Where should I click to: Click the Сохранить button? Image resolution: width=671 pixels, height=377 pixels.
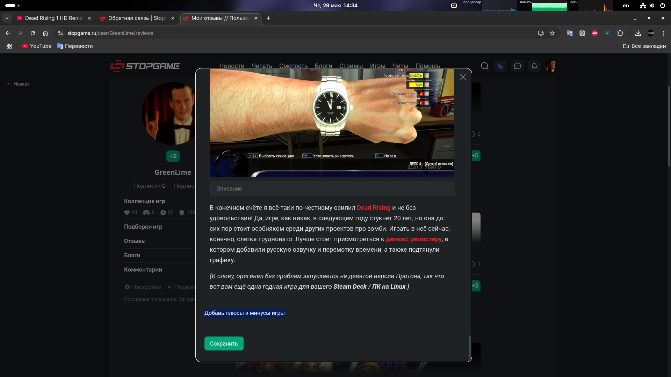coord(224,343)
